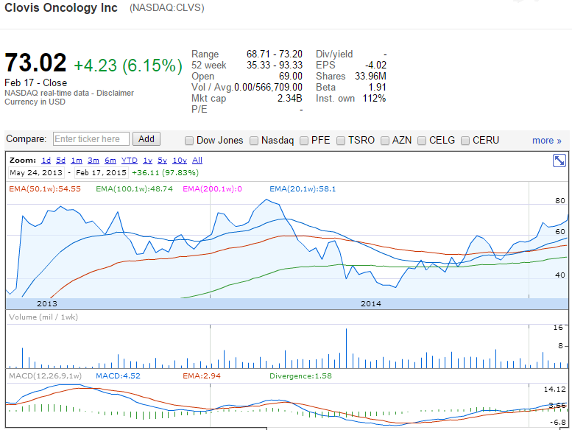Click the MACD(12,26,9,1w) indicator label
The image size is (572, 430).
[x=45, y=376]
